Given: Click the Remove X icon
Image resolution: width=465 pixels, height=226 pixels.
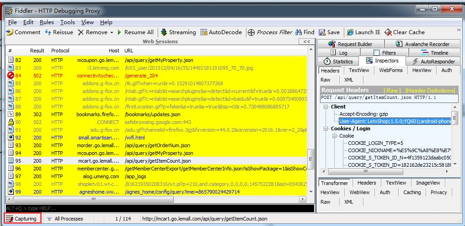Looking at the screenshot, I should coord(80,32).
